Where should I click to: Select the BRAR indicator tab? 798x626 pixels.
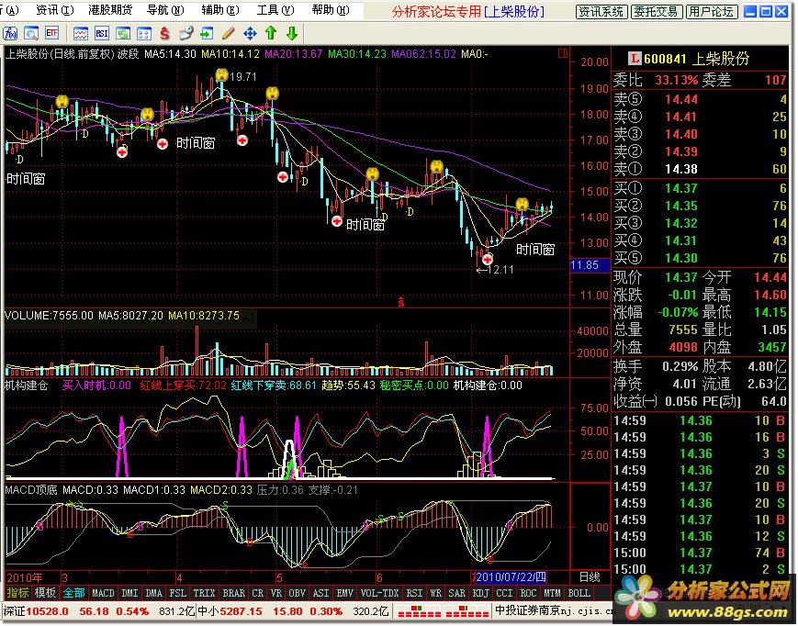coord(234,593)
